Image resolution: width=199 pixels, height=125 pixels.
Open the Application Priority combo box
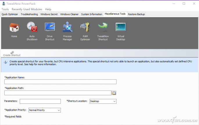click(44, 110)
